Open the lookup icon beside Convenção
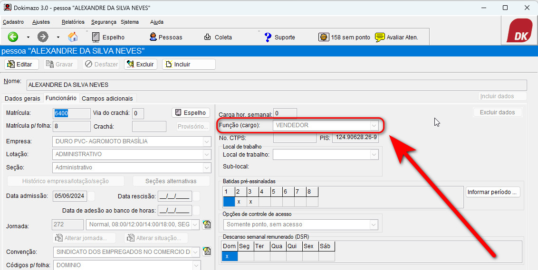538x270 pixels. 207,251
